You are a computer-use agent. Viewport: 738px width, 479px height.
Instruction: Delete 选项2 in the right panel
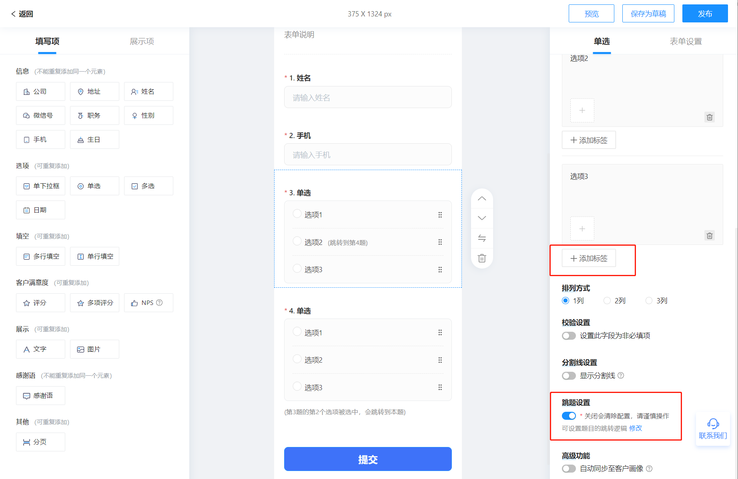point(710,117)
